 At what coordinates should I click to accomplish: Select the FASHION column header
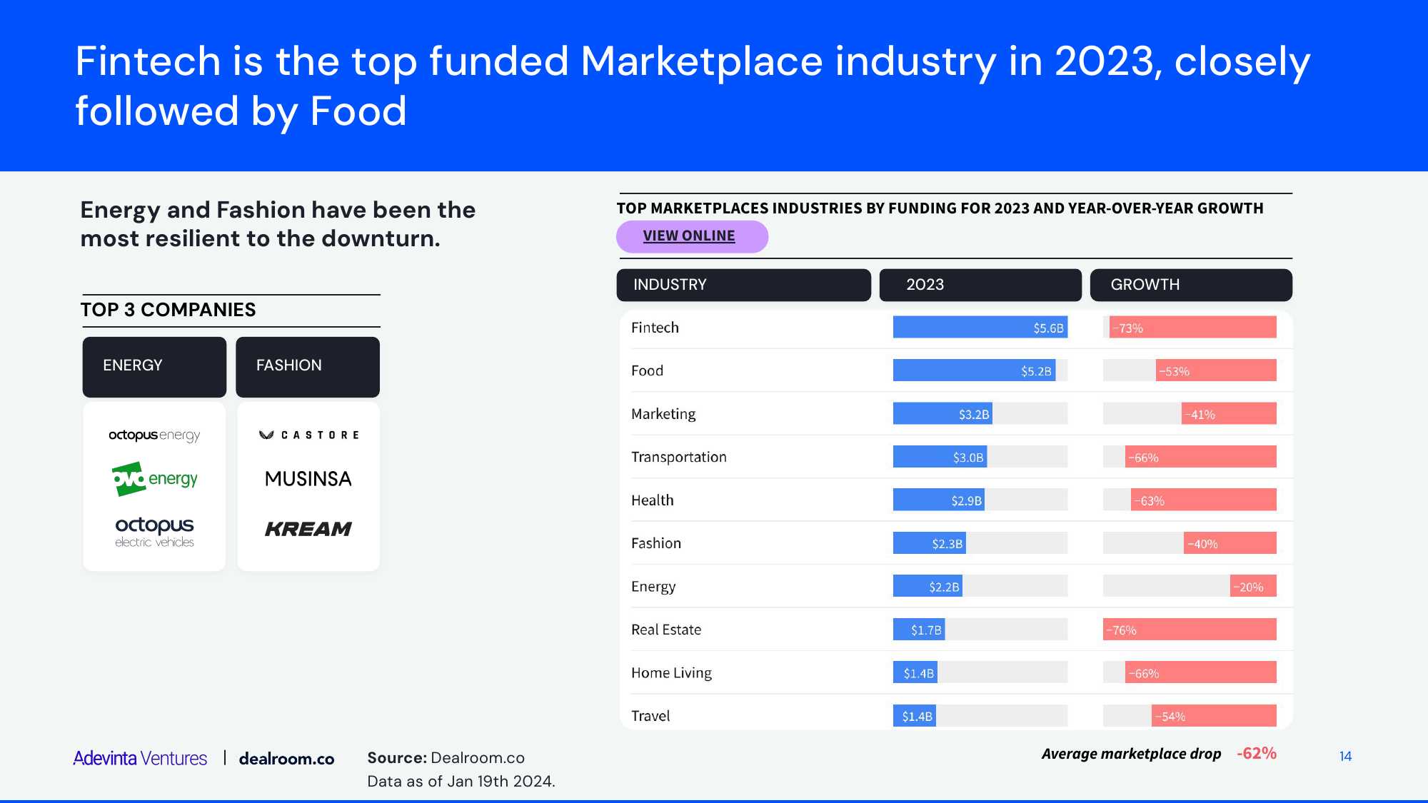(308, 366)
